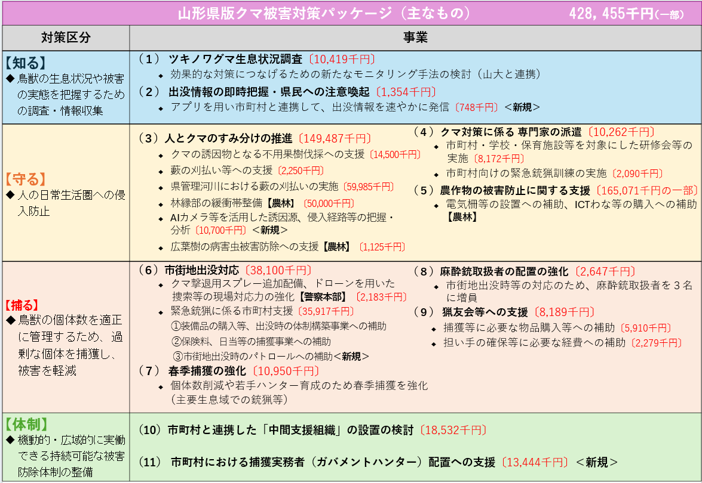This screenshot has height=483, width=702.
Task: Click the bullet about 新たなモニタリング手法の検討
Action: (355, 74)
